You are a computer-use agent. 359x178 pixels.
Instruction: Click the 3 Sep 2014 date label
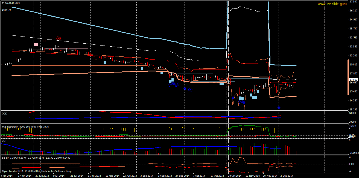coord(147,176)
